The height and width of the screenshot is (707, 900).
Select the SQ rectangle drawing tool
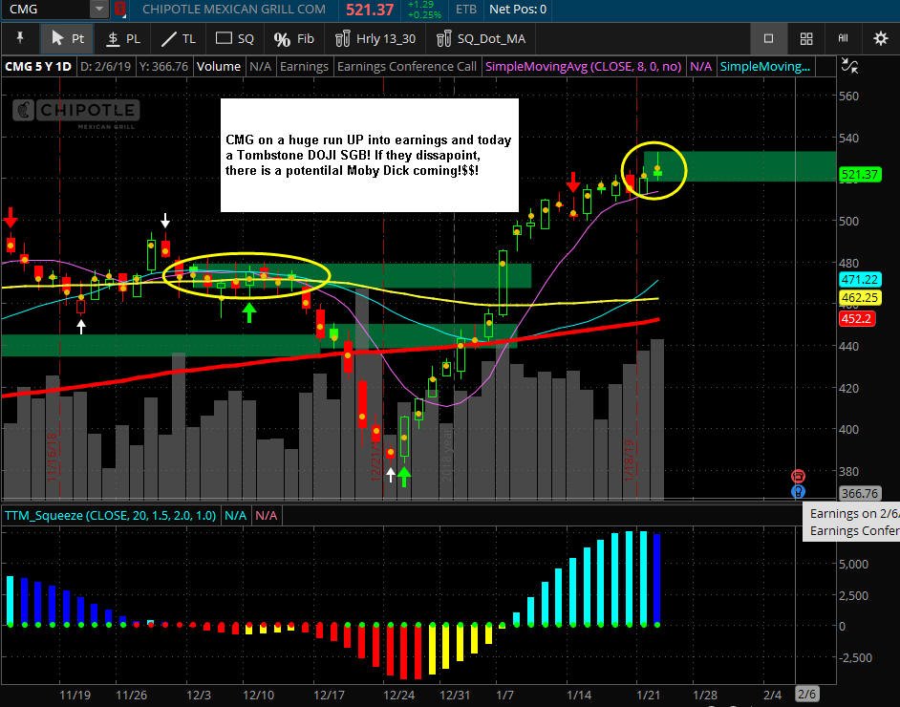pyautogui.click(x=235, y=38)
